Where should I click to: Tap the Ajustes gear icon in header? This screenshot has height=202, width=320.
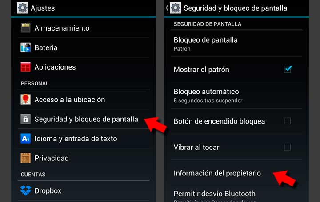23,8
